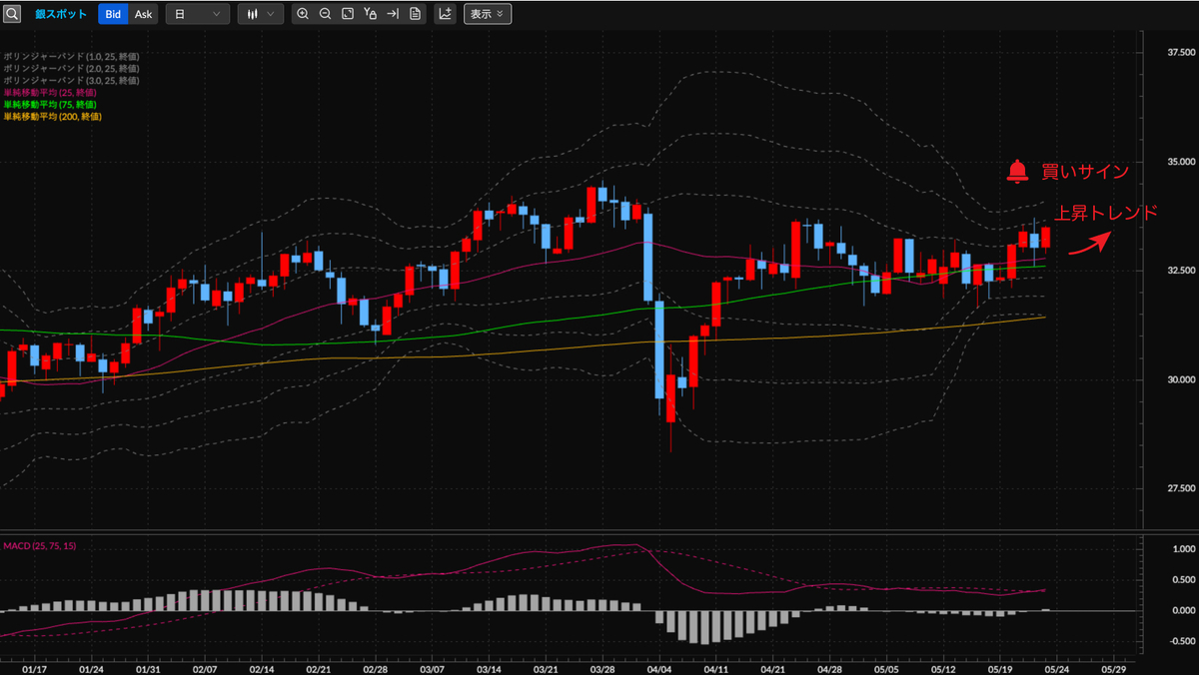Expand the 表示 display options menu

coord(487,14)
